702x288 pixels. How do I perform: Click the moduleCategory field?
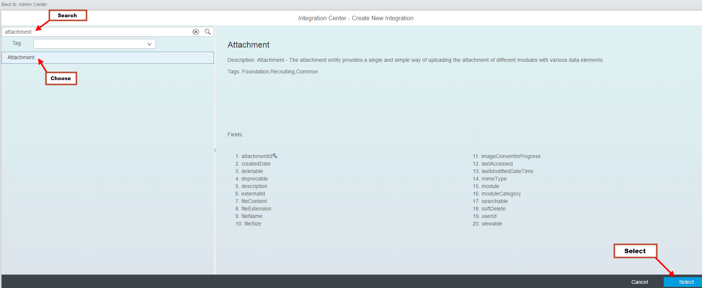point(501,194)
